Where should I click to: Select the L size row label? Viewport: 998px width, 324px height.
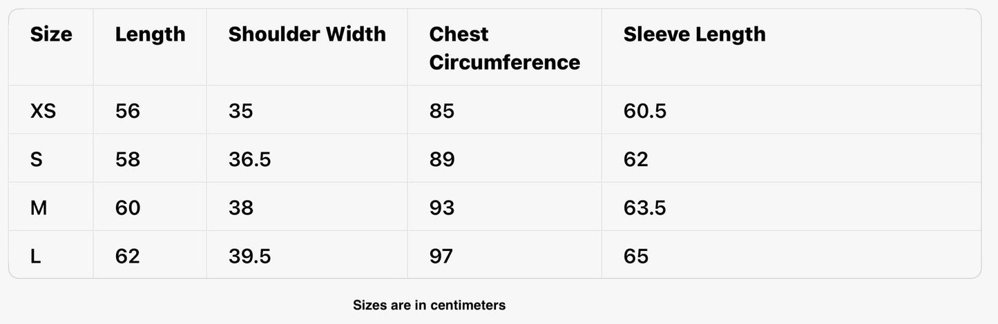point(36,257)
